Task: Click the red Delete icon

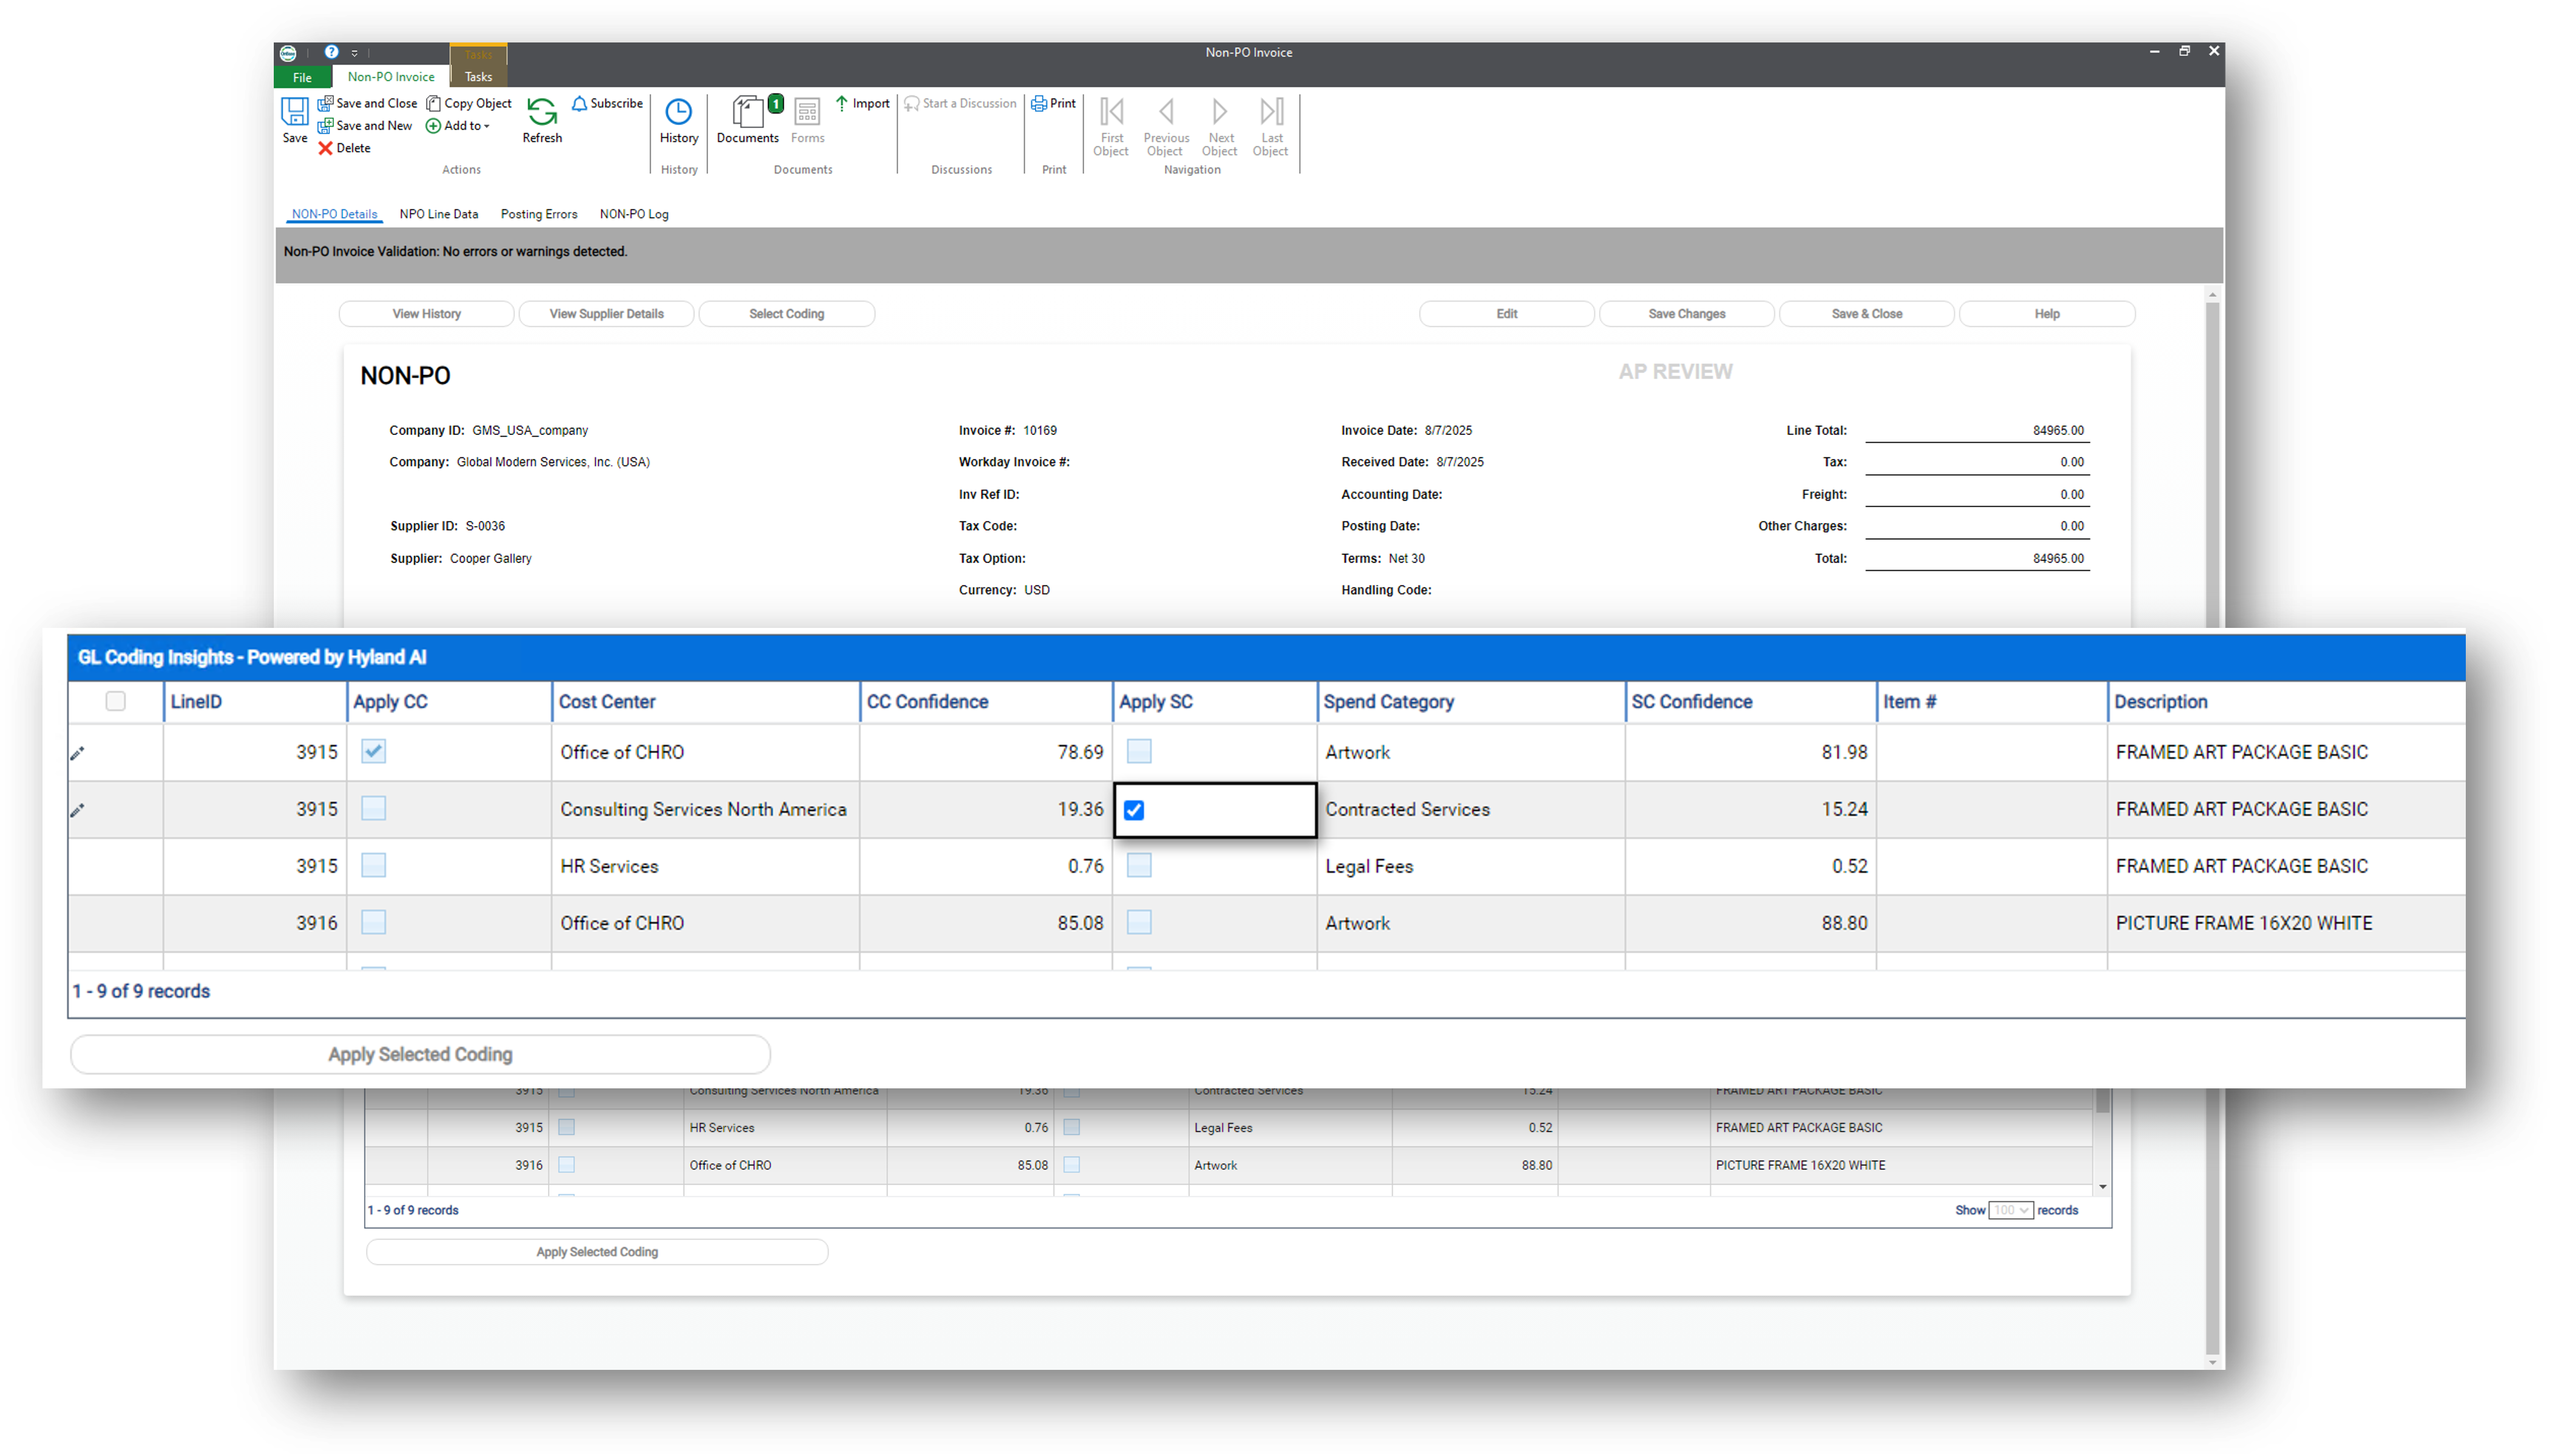Action: coord(325,148)
